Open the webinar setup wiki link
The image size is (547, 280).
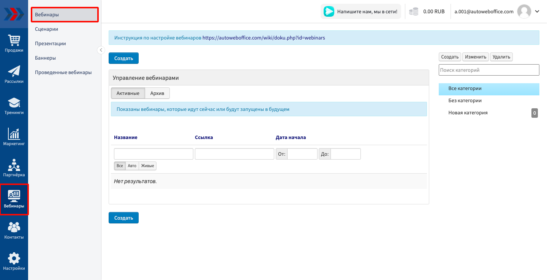[x=264, y=38]
